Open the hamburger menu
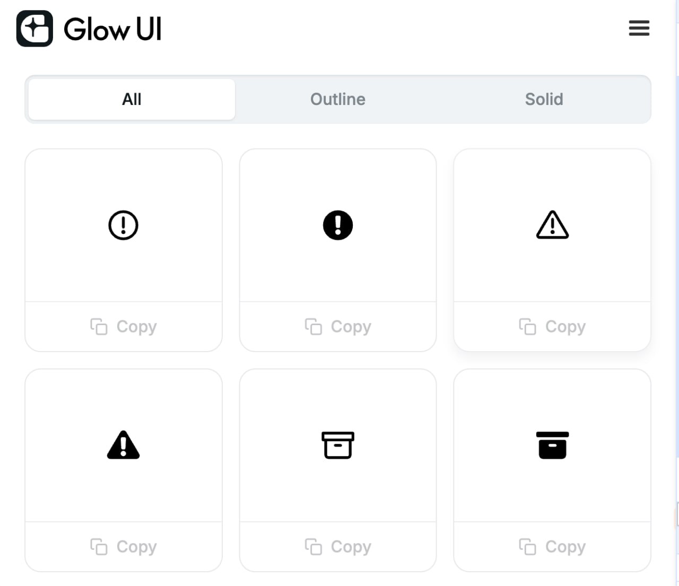Screen dimensions: 679x586 639,28
